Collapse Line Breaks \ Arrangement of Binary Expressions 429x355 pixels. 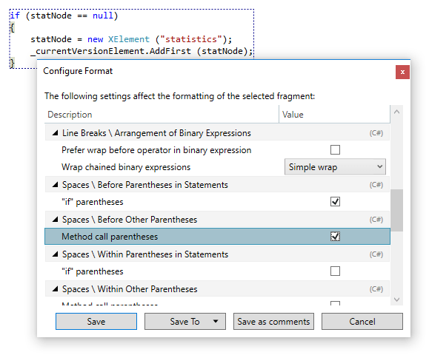coord(56,133)
